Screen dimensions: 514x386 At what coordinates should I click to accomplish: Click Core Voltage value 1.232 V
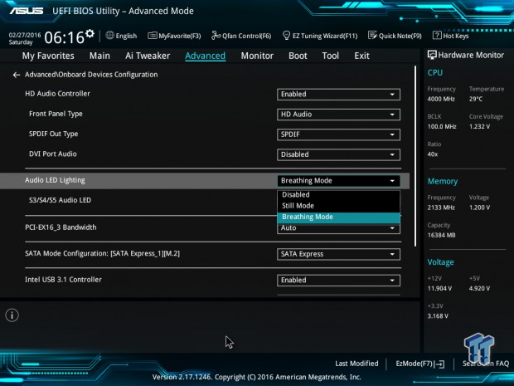click(x=479, y=126)
